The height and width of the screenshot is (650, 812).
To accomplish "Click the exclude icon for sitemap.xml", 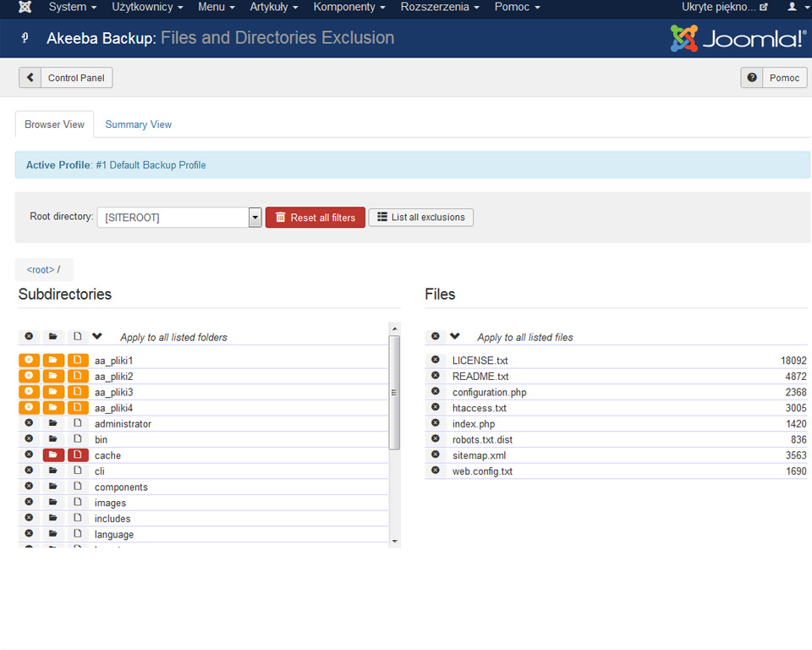I will click(x=436, y=454).
